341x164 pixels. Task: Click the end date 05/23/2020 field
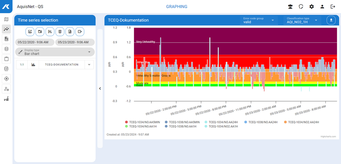point(75,42)
